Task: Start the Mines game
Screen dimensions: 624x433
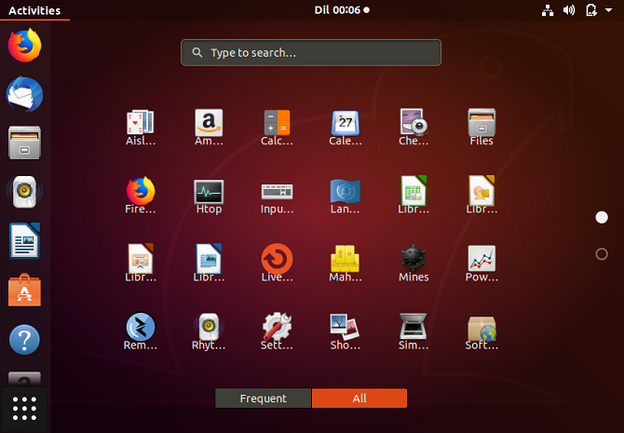Action: pos(414,264)
